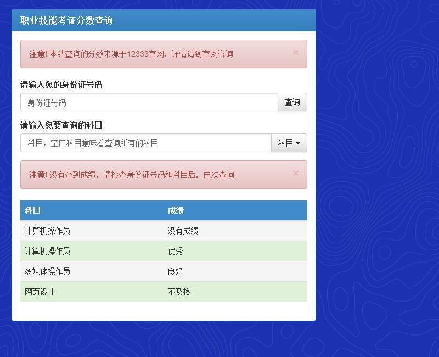Click the 请输入您的身份证号码 label
The width and height of the screenshot is (439, 357).
61,85
